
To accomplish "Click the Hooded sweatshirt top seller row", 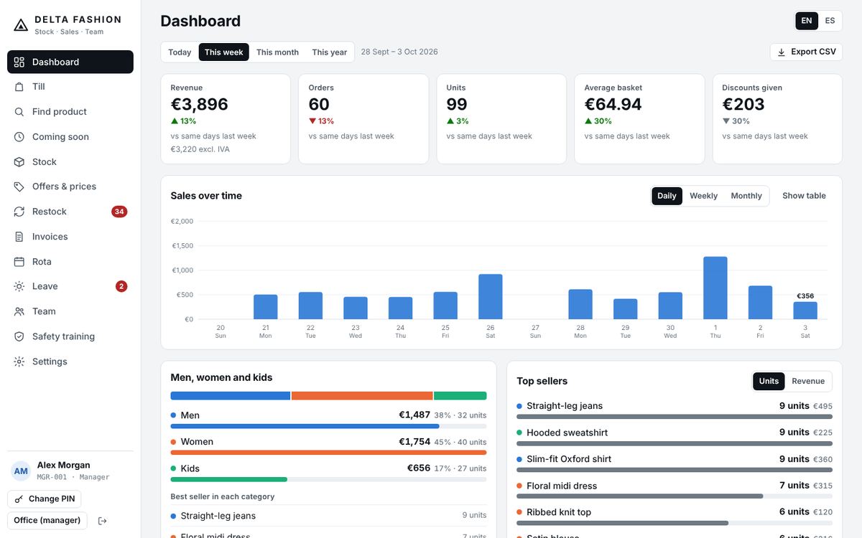I will pos(675,437).
